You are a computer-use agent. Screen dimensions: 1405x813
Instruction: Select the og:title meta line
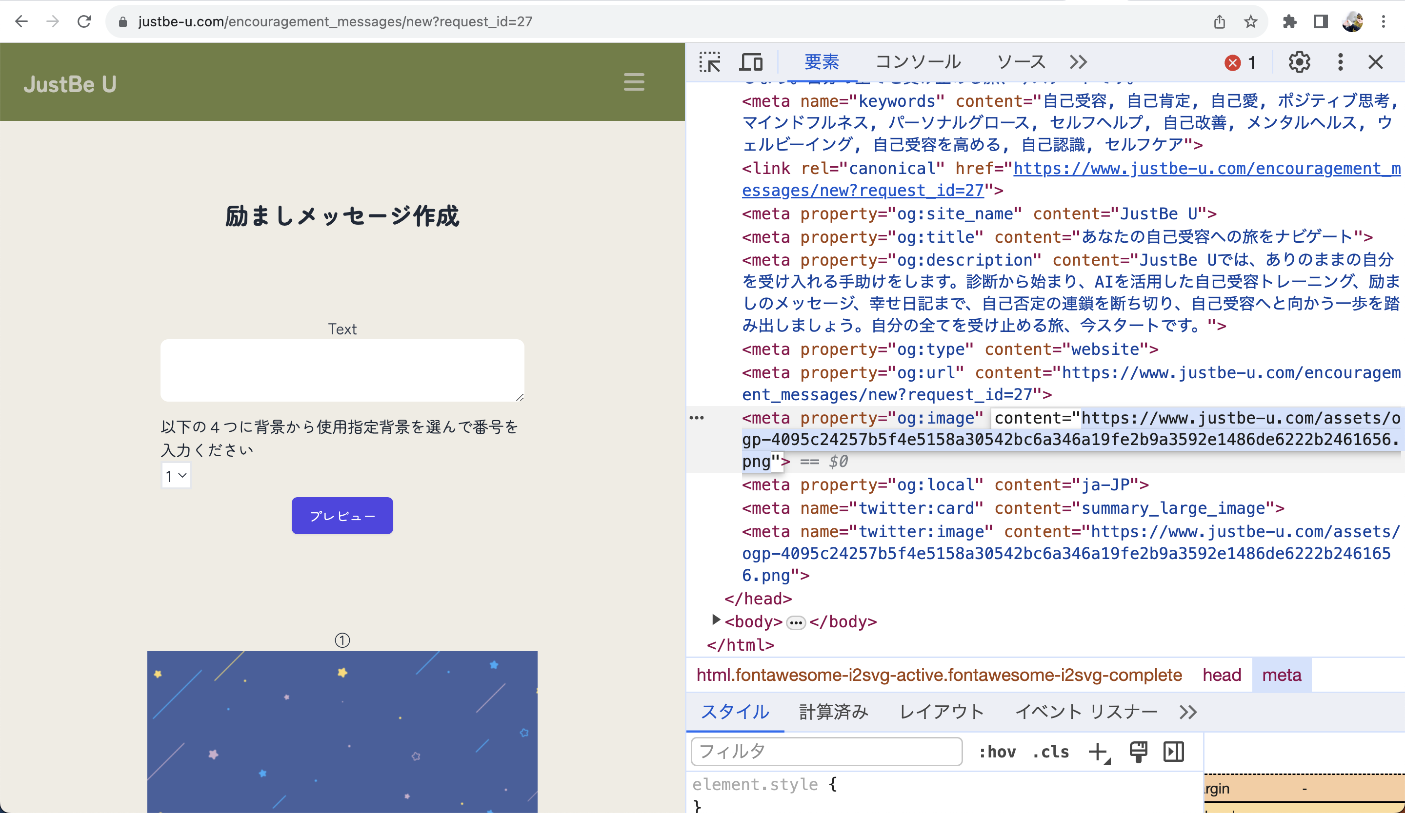click(x=1057, y=237)
